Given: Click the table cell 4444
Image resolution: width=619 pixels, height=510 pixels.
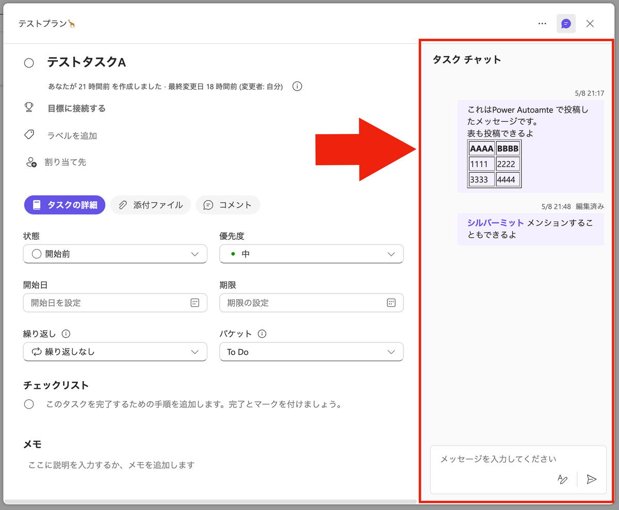Looking at the screenshot, I should click(508, 179).
